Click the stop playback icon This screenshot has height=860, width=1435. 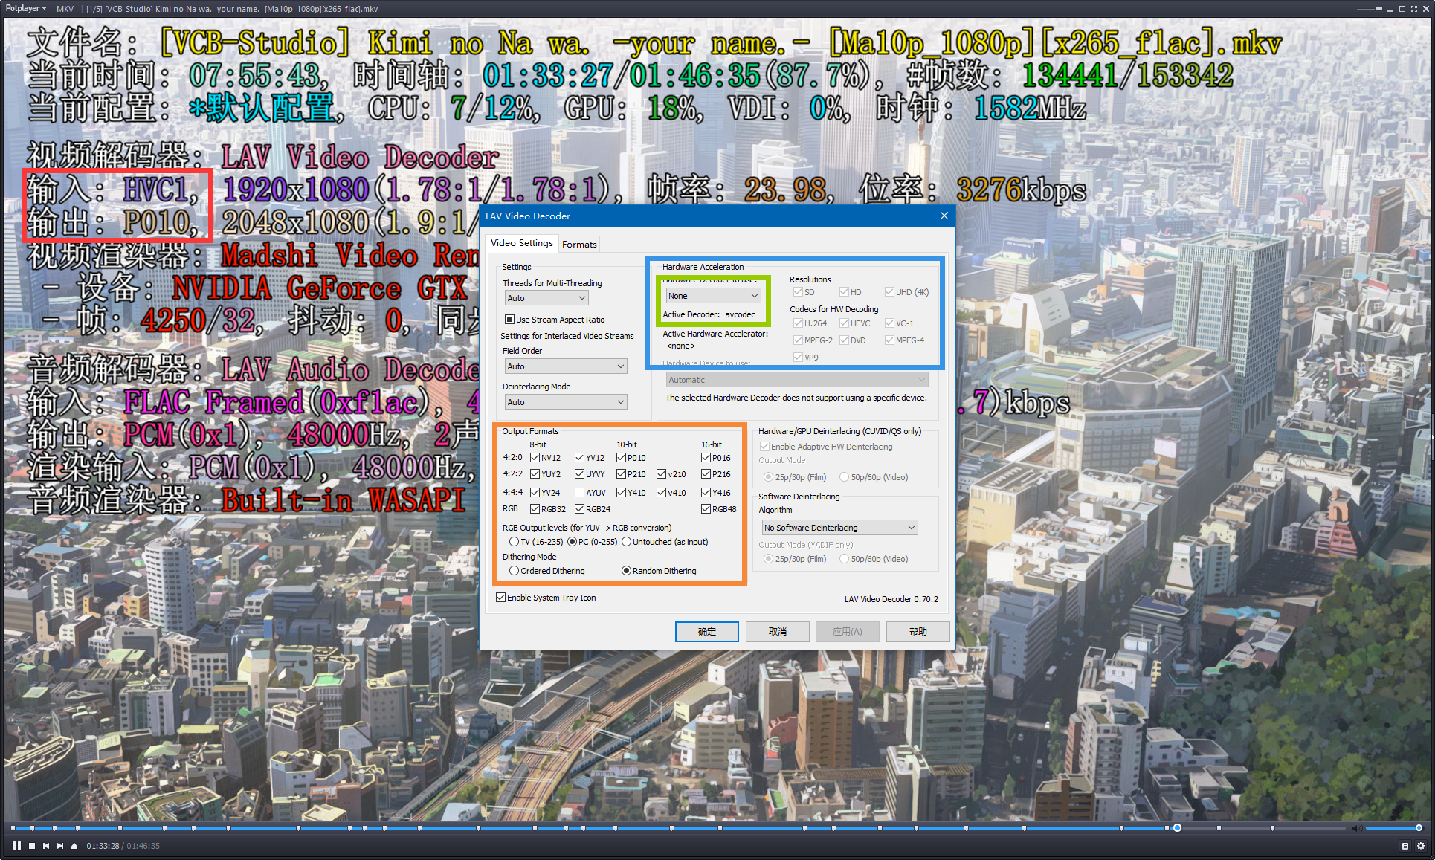point(32,846)
